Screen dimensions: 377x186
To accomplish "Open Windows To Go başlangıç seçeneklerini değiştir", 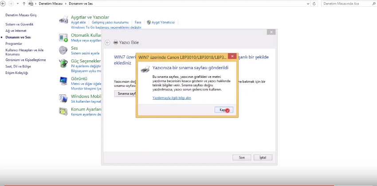I will click(x=106, y=27).
